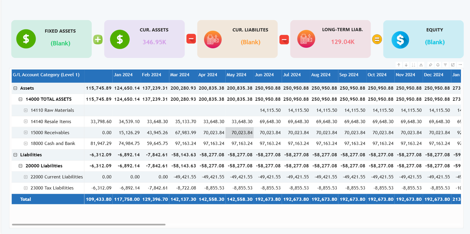Expand the 15000 Receivables row

pyautogui.click(x=26, y=133)
